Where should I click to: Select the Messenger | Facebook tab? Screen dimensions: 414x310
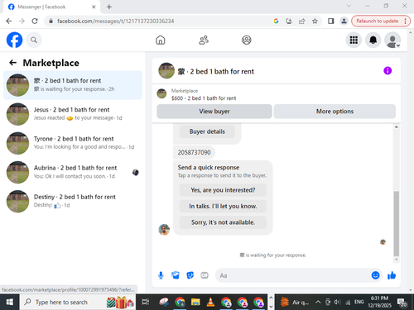tap(51, 7)
